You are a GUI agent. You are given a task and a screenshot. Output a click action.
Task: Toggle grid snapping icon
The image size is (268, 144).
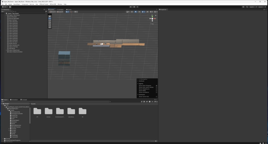72,12
